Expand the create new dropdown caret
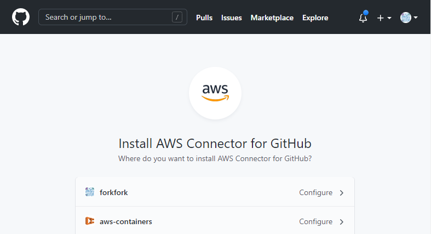431x234 pixels. pos(389,18)
